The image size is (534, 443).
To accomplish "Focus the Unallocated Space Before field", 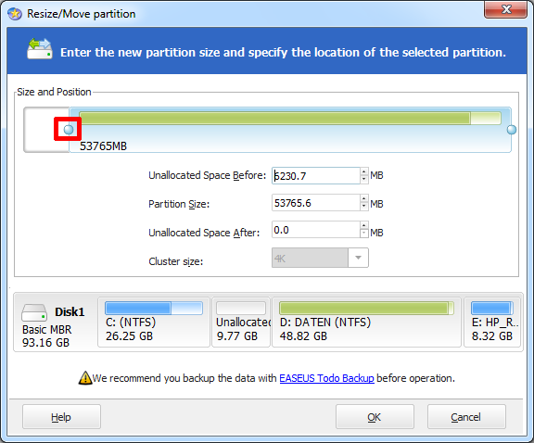I will [316, 176].
